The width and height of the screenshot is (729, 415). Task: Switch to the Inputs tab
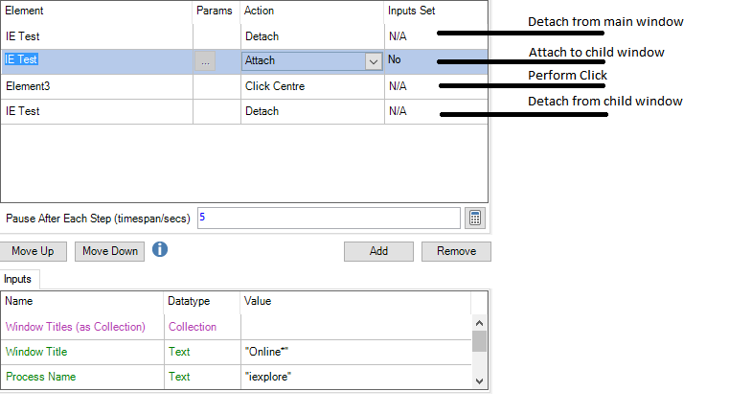(x=17, y=279)
